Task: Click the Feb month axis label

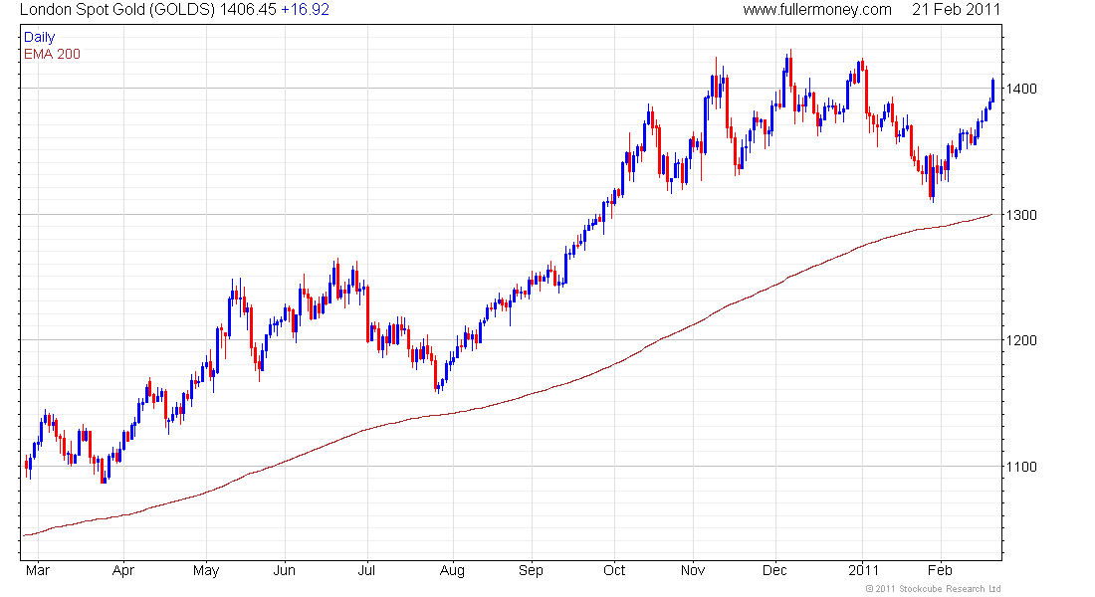Action: (x=940, y=570)
